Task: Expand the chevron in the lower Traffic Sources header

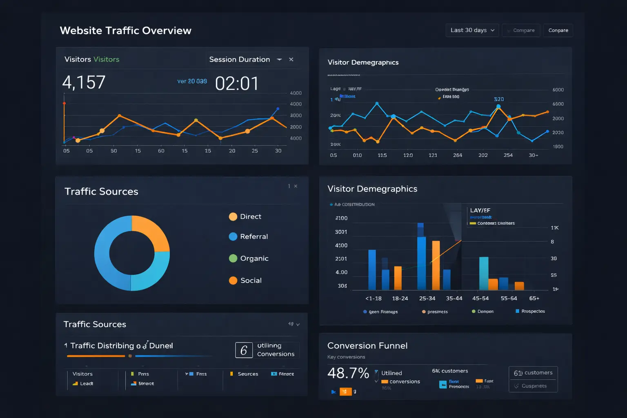Action: tap(298, 325)
